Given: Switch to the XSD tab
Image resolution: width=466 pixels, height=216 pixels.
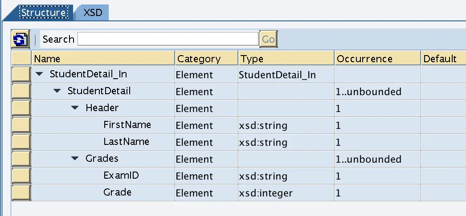Looking at the screenshot, I should (x=93, y=12).
